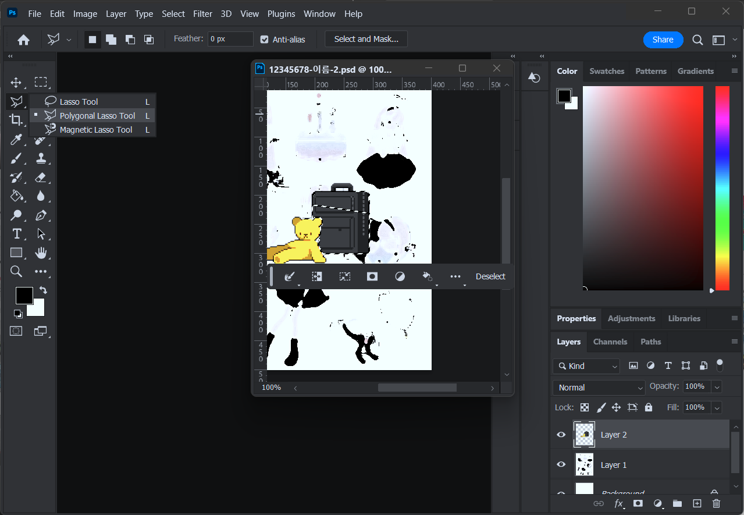Select the Eraser tool
744x515 pixels.
coord(41,177)
